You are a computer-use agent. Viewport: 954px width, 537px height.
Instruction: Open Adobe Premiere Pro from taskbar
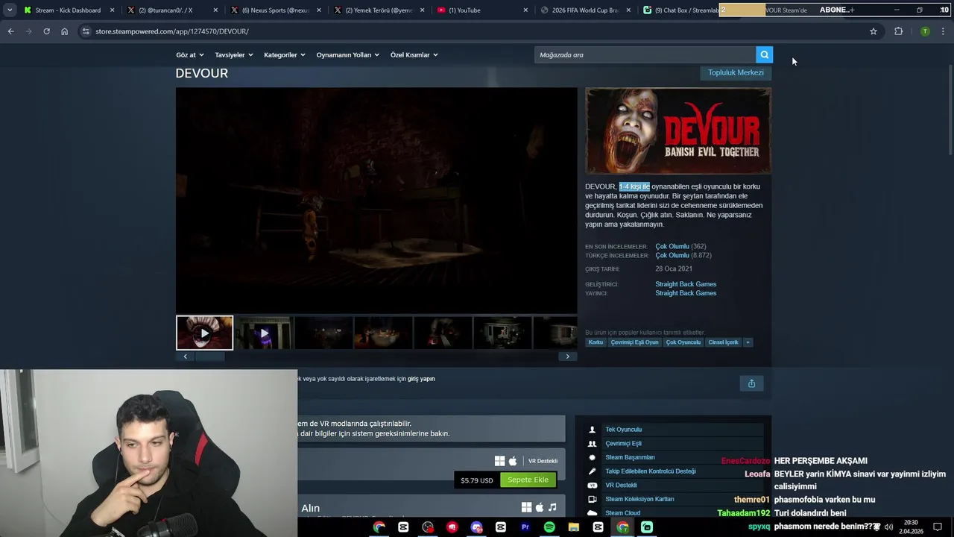[525, 527]
